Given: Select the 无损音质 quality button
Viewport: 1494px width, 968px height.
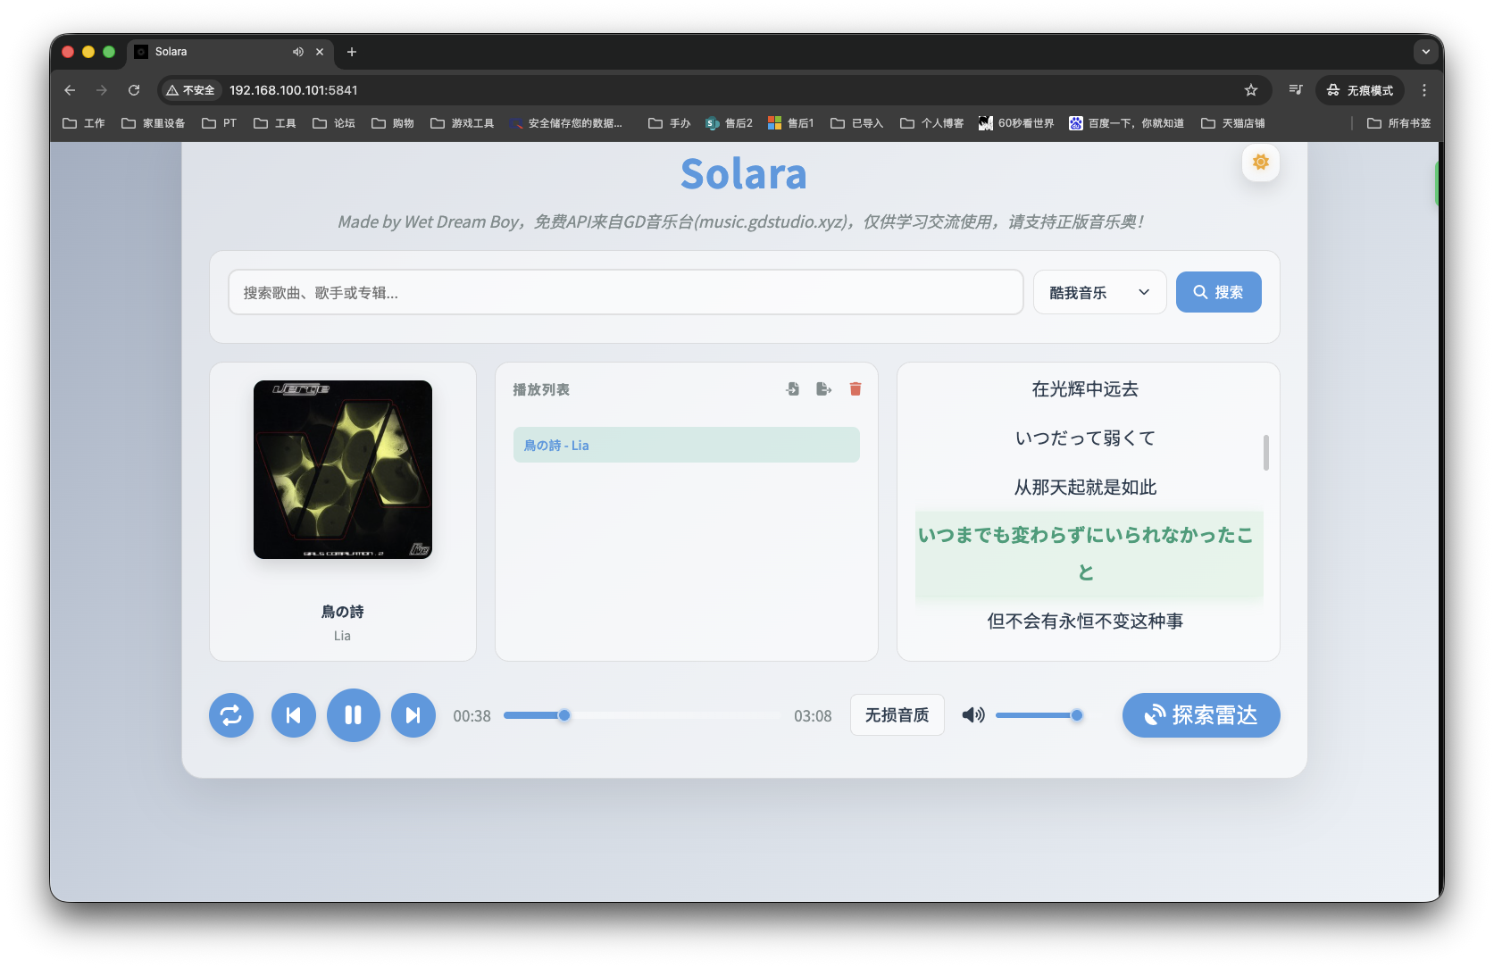Looking at the screenshot, I should [x=897, y=714].
